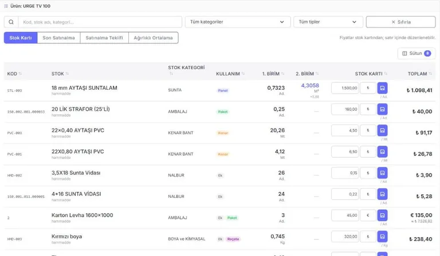Click the list icon beside Ürün title
This screenshot has height=256, width=440.
click(x=6, y=6)
